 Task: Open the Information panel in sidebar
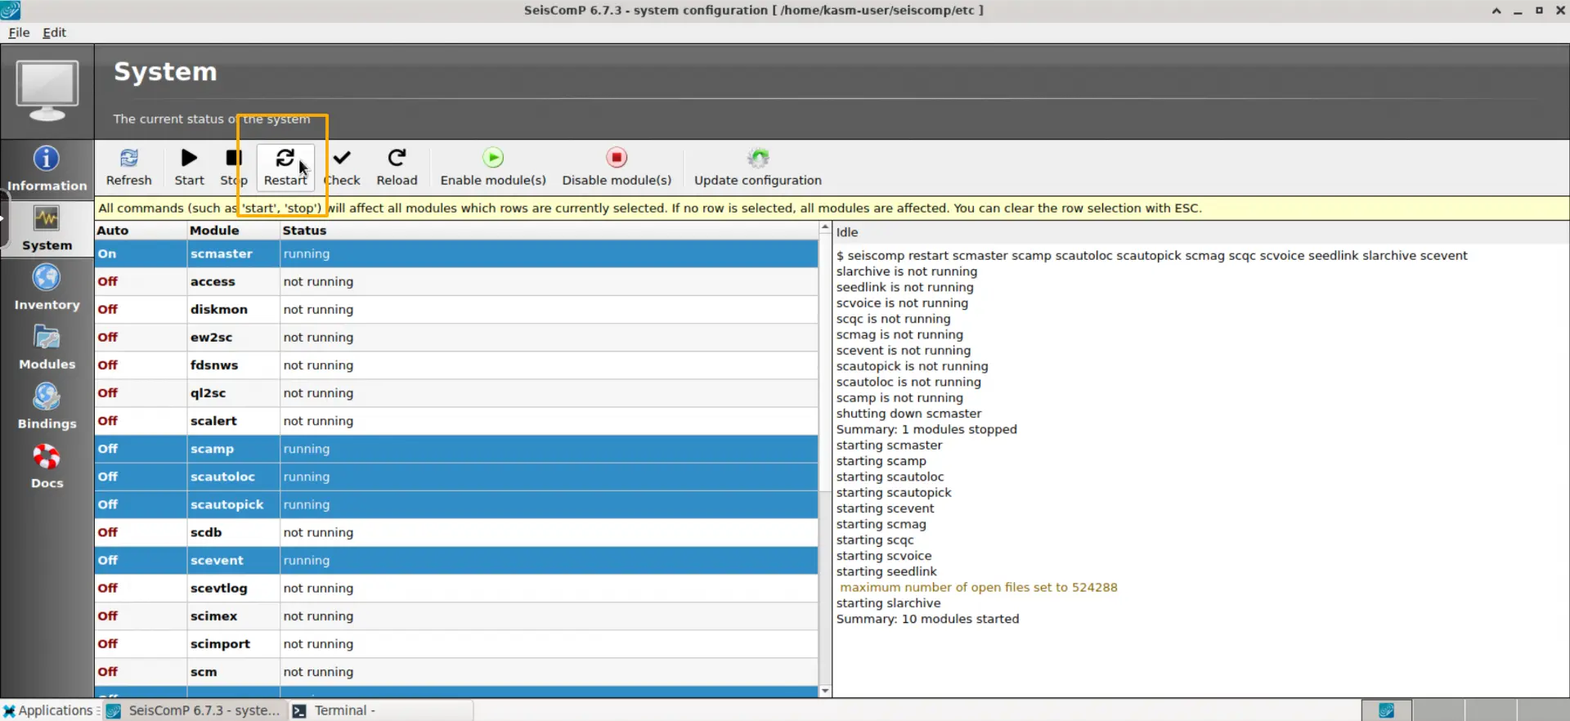pos(47,169)
